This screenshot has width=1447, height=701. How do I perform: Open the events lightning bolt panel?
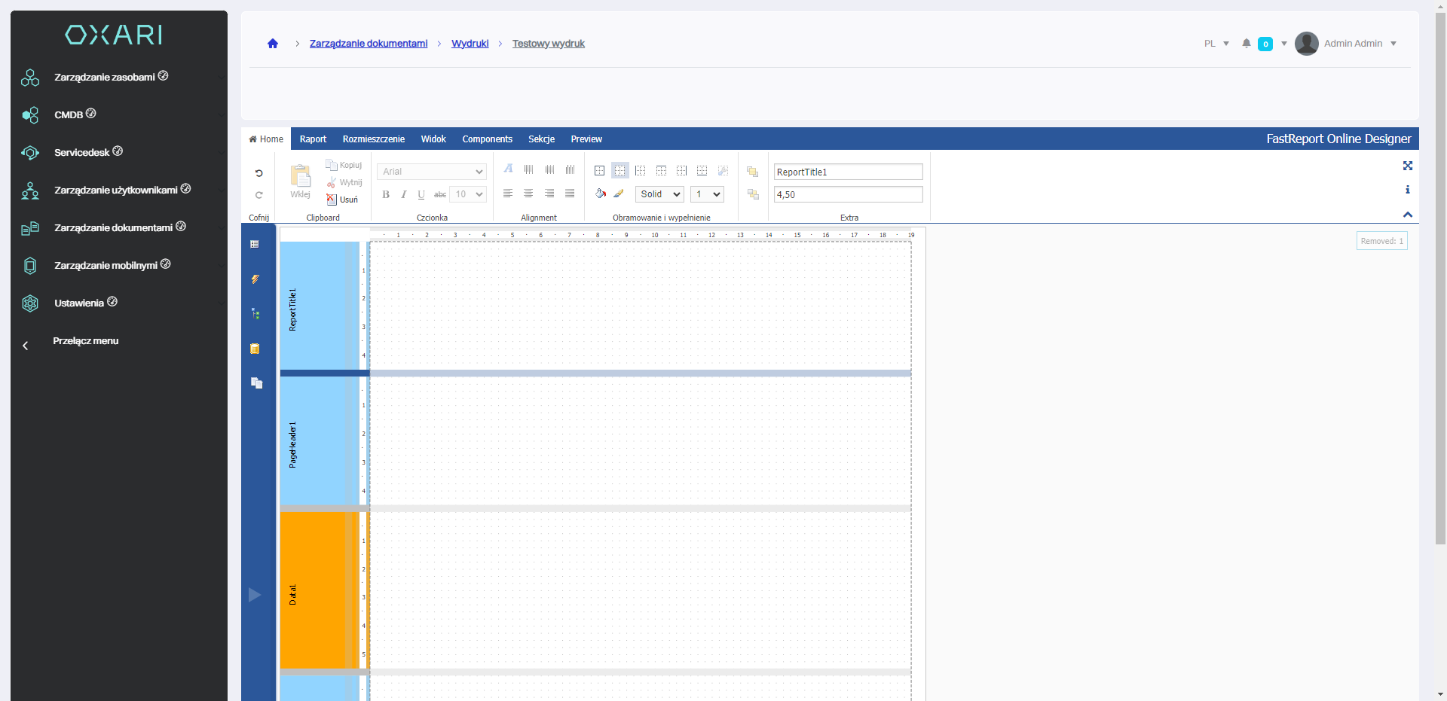255,279
